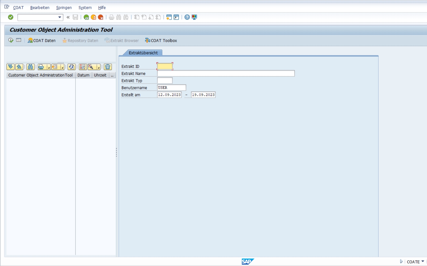Click the green Enter checkmark icon
The image size is (427, 266).
(x=11, y=17)
